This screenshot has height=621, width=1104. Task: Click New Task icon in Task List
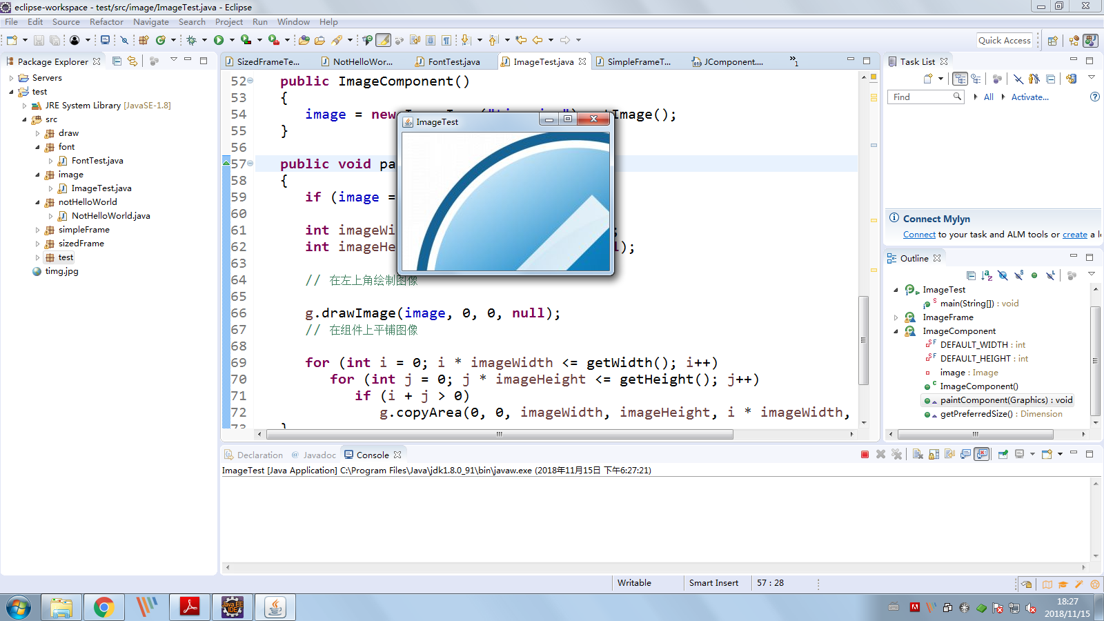pyautogui.click(x=928, y=79)
